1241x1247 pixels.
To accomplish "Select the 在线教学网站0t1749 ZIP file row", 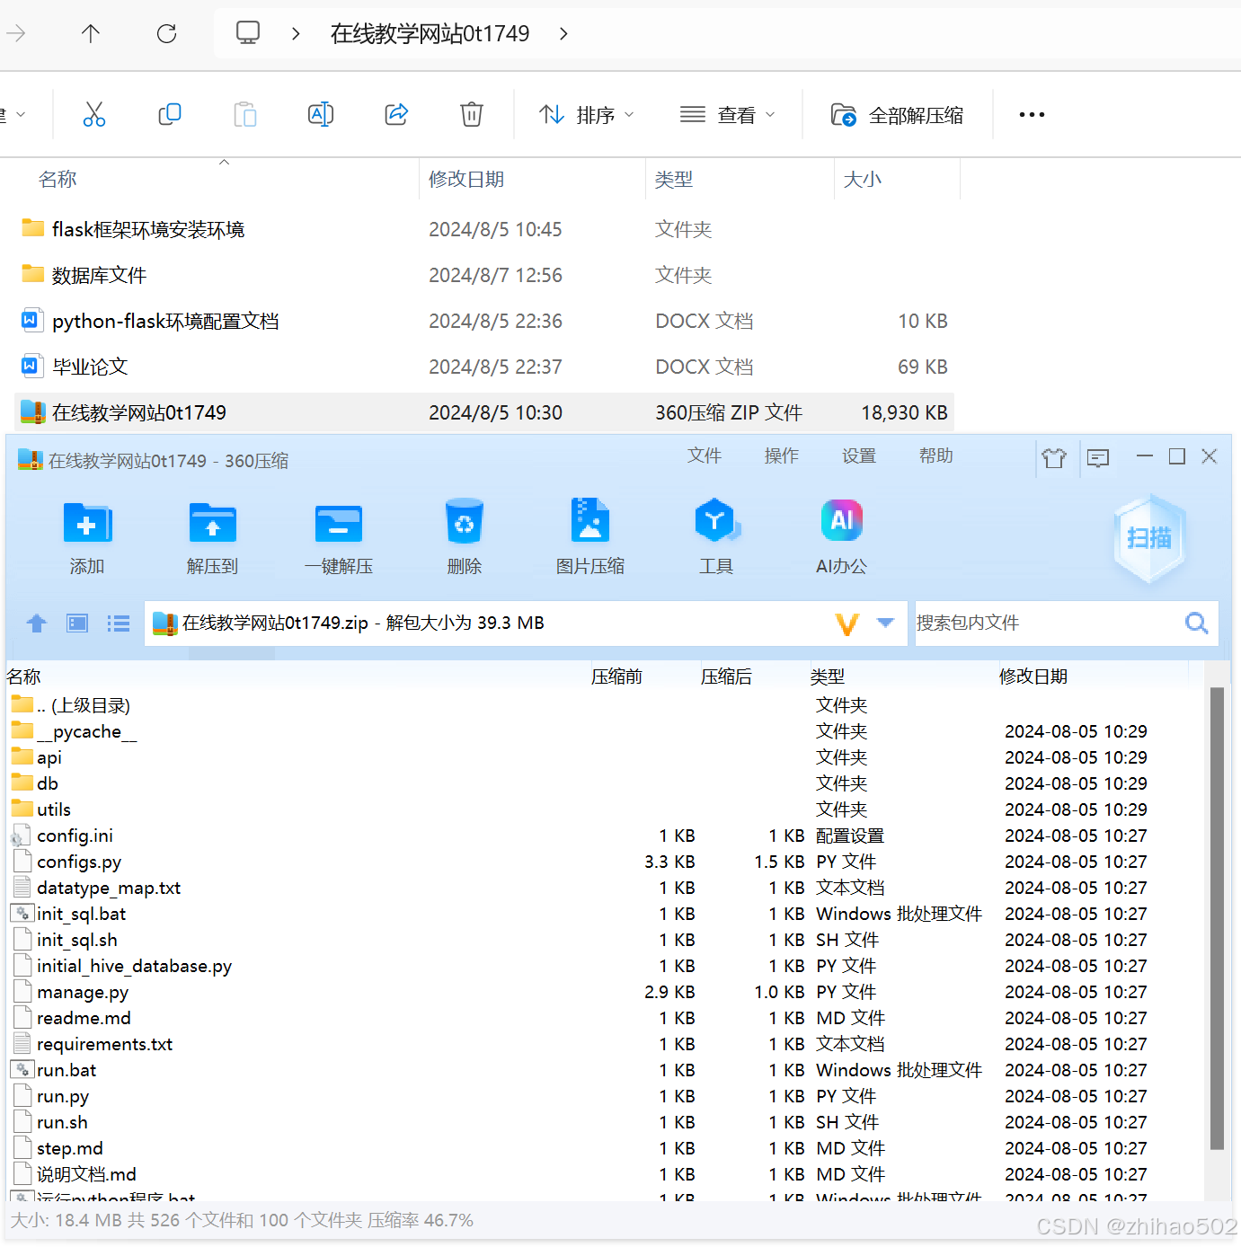I will click(x=484, y=412).
